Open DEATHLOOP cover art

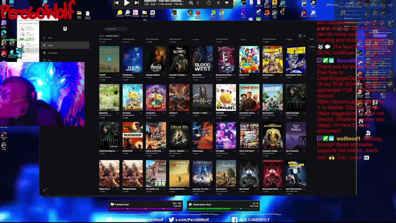tap(132, 136)
